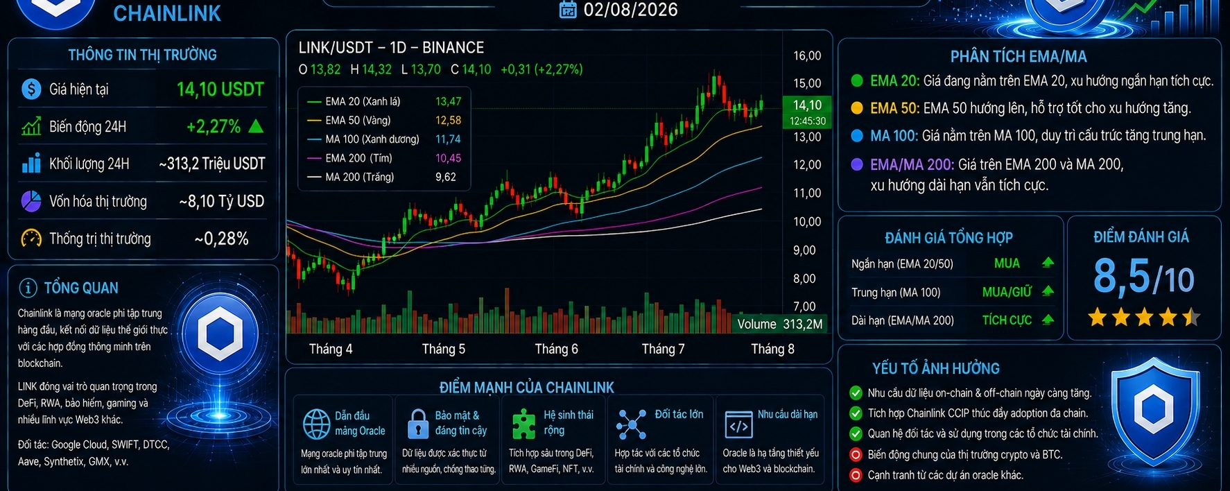
Task: Click the bar icon beside Khối lượng 24H
Action: (31, 164)
